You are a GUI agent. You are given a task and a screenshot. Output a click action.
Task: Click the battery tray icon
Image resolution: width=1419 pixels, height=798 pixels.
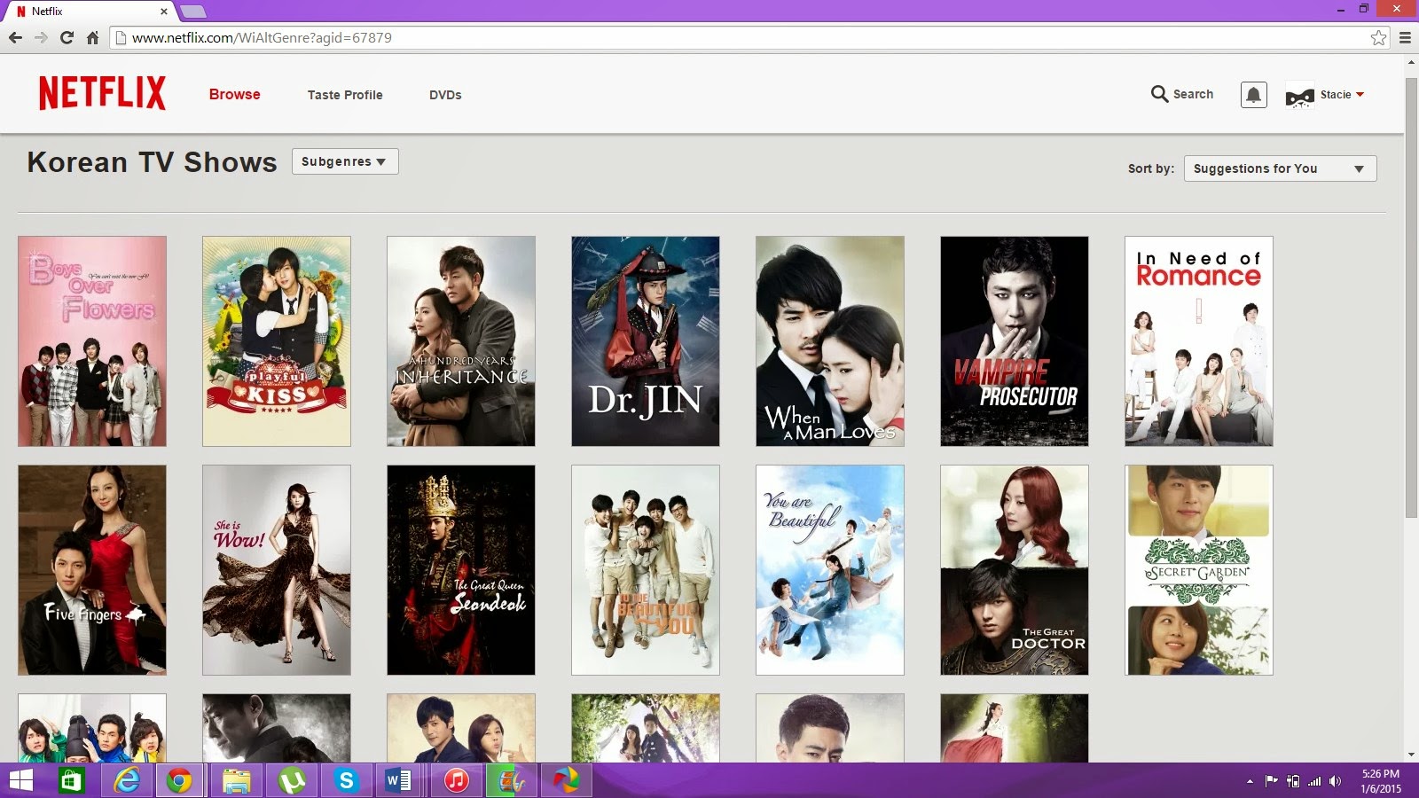pos(1293,781)
